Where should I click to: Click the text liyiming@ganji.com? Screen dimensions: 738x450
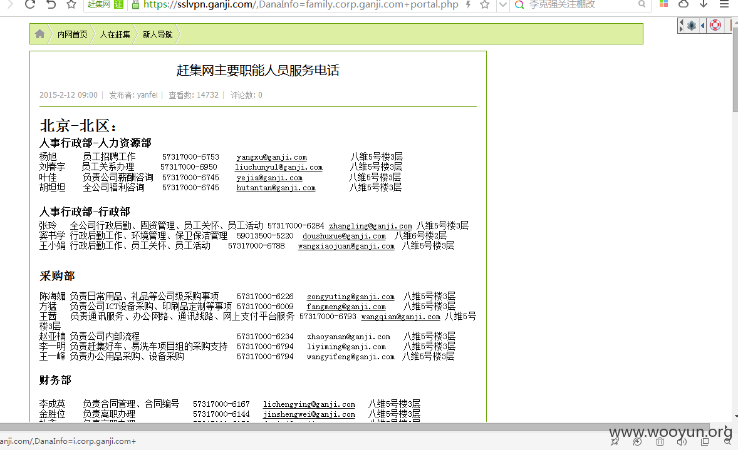coord(346,347)
